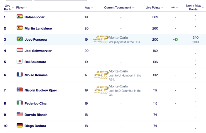The image size is (206, 133).
Task: Click Austria flag beside Joel Schwaerzler
Action: tap(20, 50)
